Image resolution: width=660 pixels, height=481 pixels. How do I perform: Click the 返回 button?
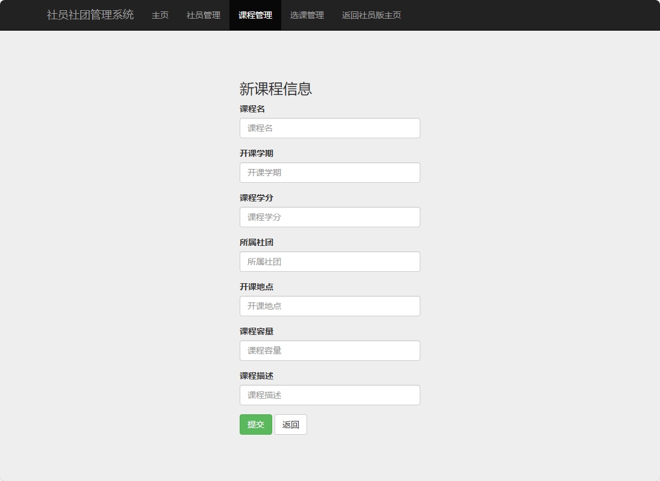pos(291,424)
